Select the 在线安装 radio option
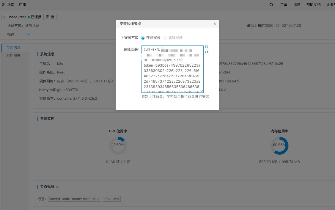This screenshot has height=210, width=335. pyautogui.click(x=143, y=38)
